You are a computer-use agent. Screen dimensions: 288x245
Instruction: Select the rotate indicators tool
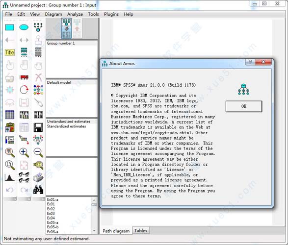click(x=24, y=90)
